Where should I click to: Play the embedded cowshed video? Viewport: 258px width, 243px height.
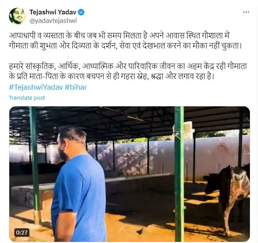pos(129,174)
